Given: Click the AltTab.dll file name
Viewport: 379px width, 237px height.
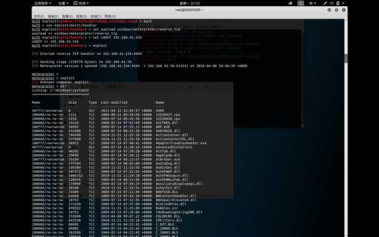Looking at the screenshot, I should tap(166, 151).
